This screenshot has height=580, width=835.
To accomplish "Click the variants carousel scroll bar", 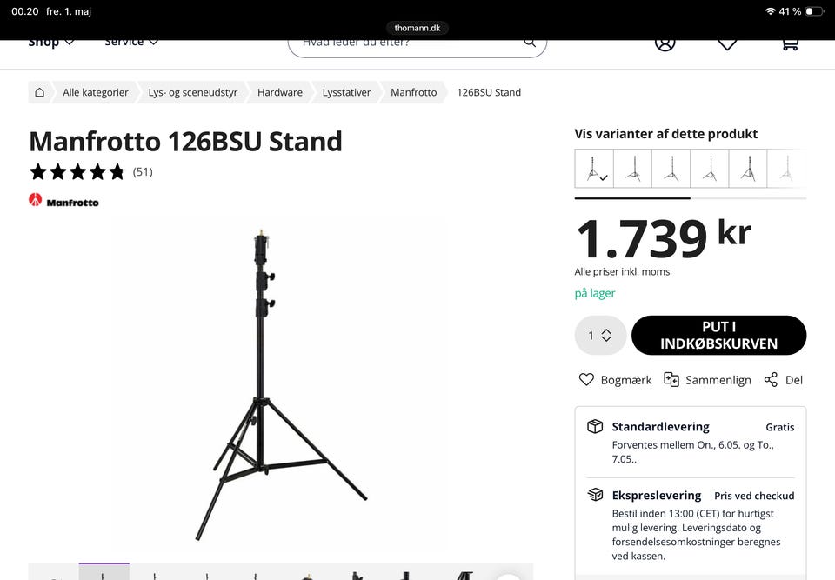I will (690, 198).
